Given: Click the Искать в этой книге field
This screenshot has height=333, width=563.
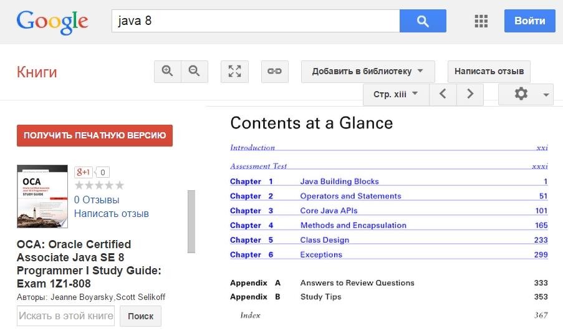Looking at the screenshot, I should 65,316.
